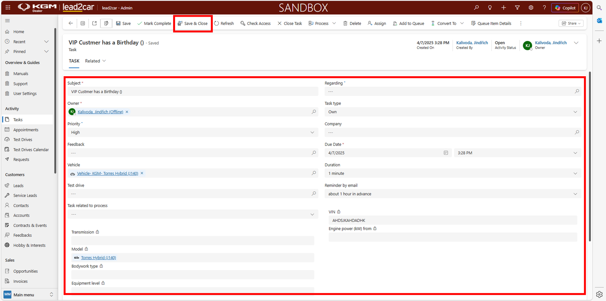
Task: Remove the Vehicle lookup value with X
Action: [x=142, y=173]
